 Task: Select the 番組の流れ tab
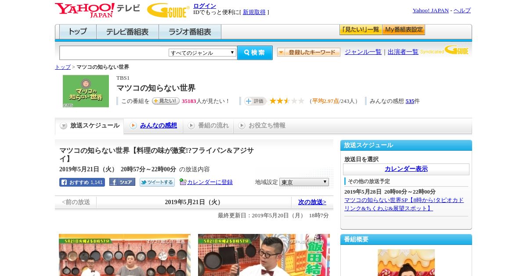pos(208,126)
